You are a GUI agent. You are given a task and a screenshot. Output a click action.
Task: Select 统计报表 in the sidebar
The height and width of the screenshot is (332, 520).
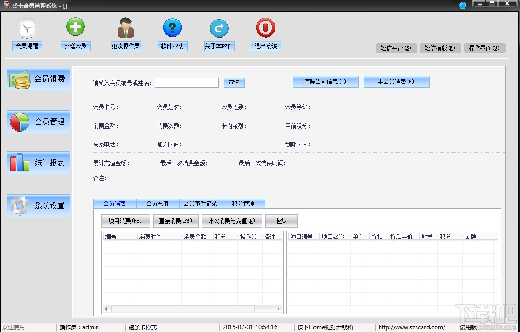point(38,163)
